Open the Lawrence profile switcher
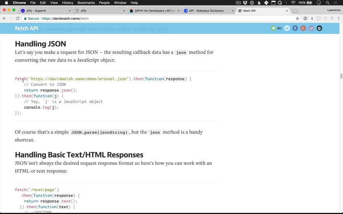Viewport: 343px width, 214px height. pos(333,10)
